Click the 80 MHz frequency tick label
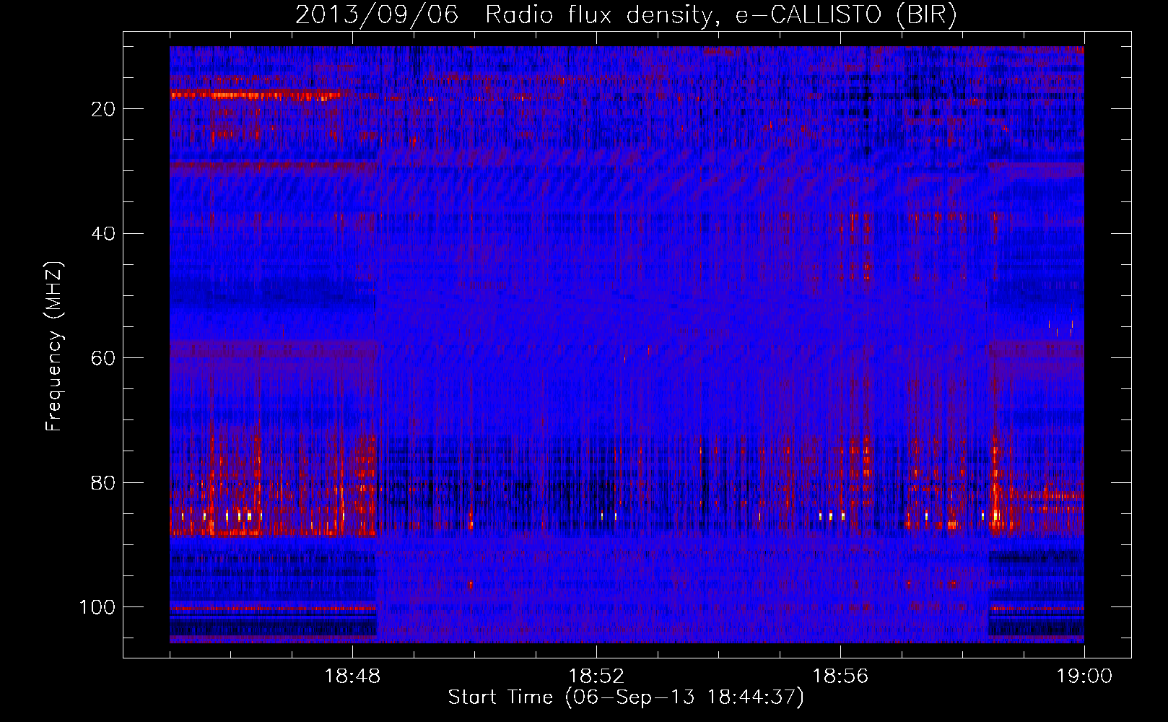Screen dimensions: 1168x722 [x=104, y=483]
